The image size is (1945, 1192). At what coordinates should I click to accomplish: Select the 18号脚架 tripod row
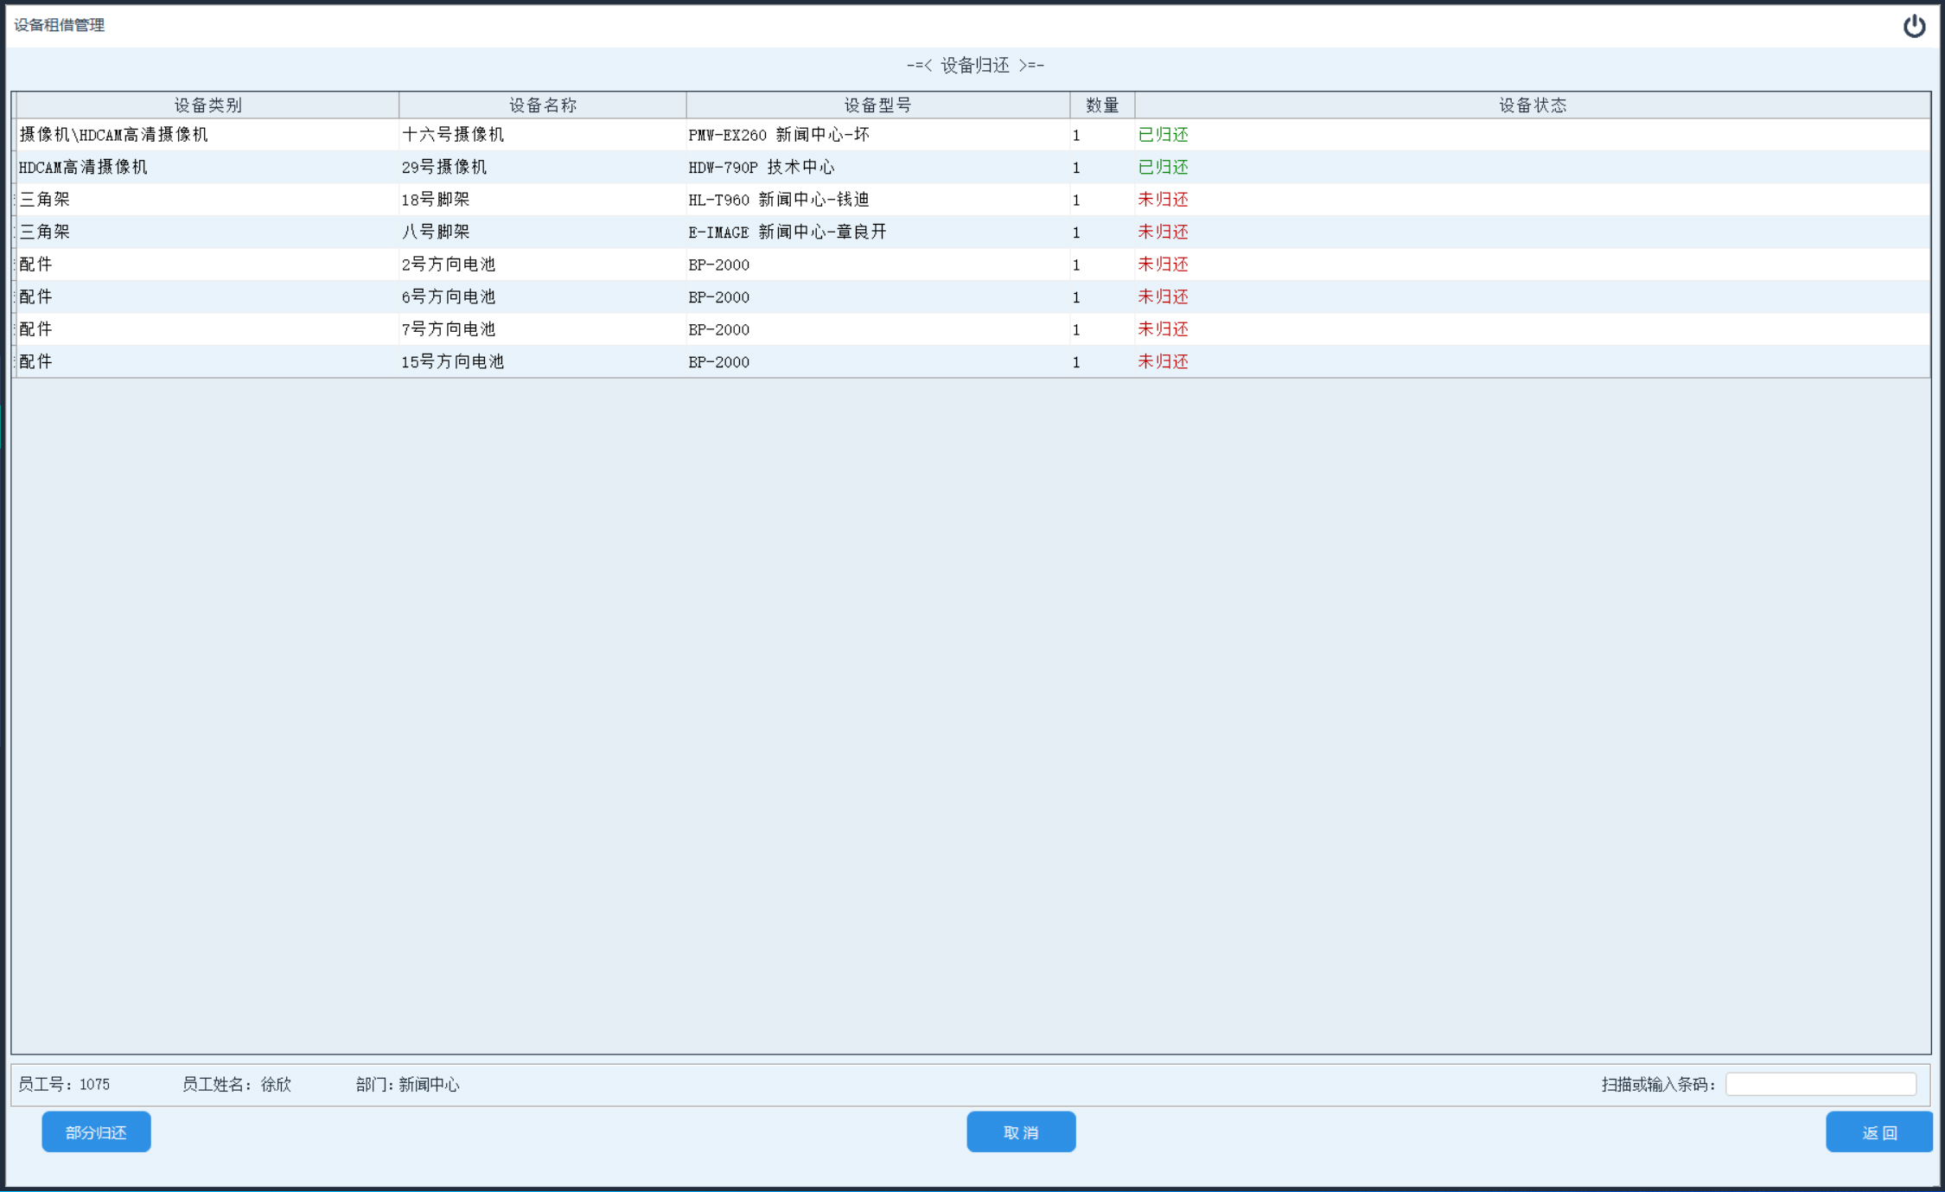tap(436, 200)
